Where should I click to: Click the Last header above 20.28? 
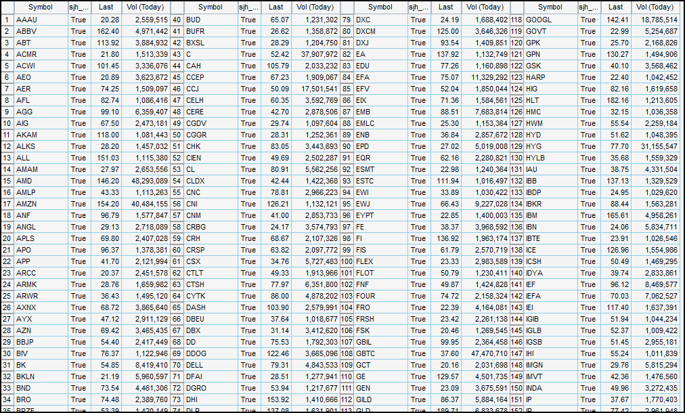point(106,7)
